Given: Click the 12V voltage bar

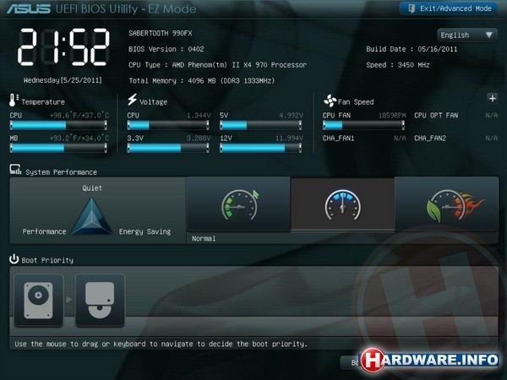Looking at the screenshot, I should pyautogui.click(x=260, y=148).
